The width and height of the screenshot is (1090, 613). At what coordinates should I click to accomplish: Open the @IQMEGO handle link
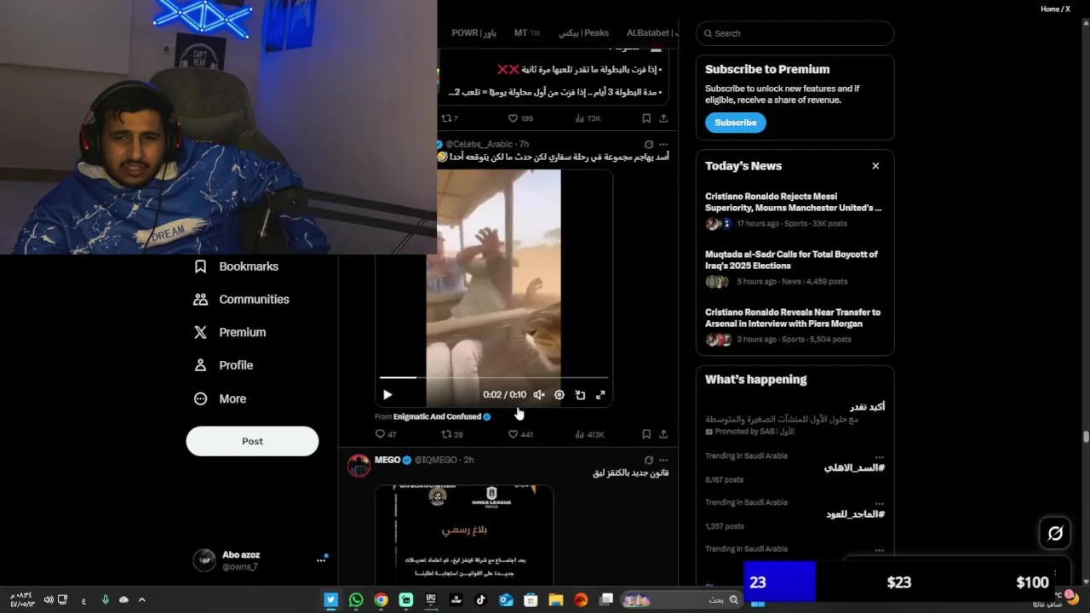click(436, 460)
